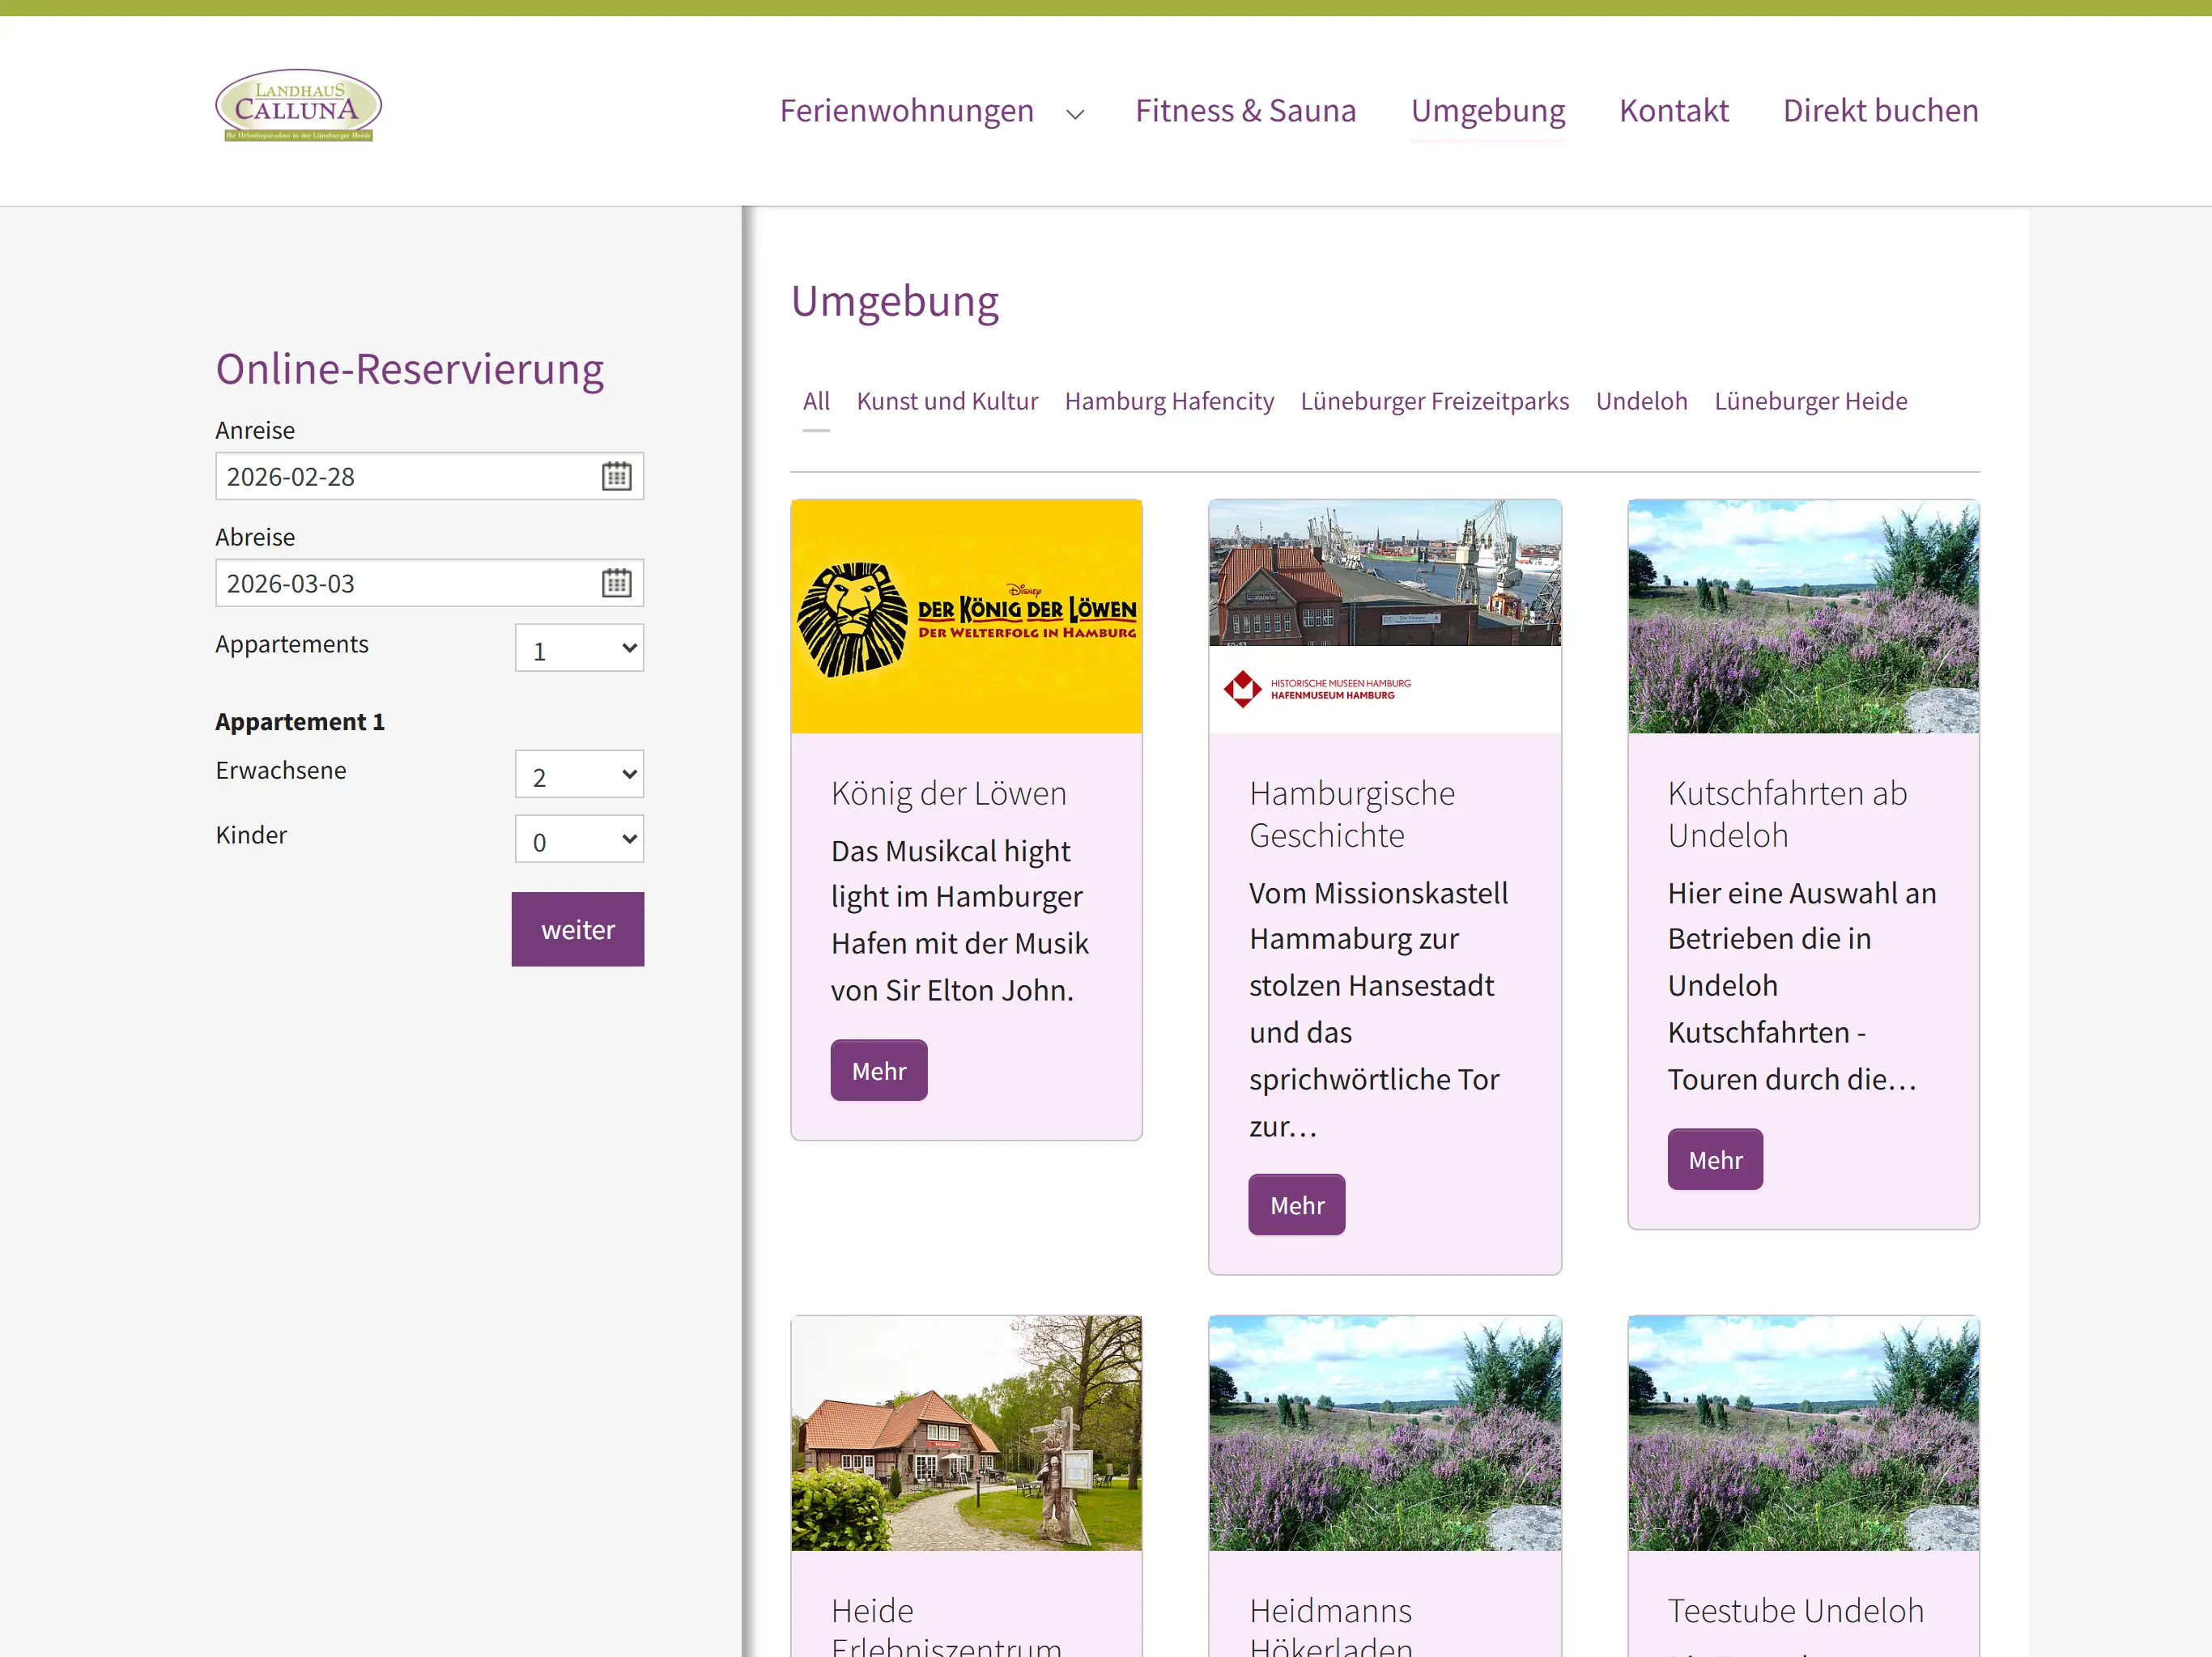The image size is (2212, 1657).
Task: Select the Undeloh filter tab
Action: coord(1641,401)
